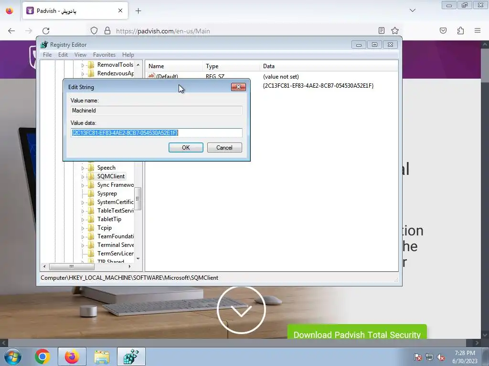
Task: Click the circular down-arrow on webpage
Action: pyautogui.click(x=241, y=310)
